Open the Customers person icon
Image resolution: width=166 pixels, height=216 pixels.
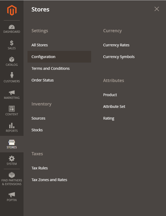click(x=12, y=76)
